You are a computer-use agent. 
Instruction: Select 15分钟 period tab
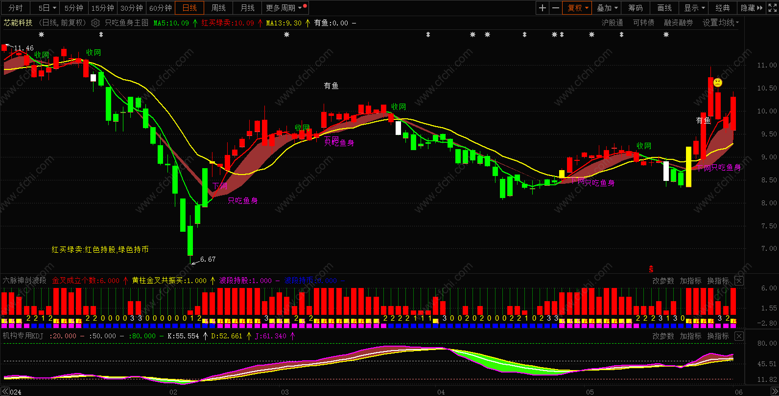[x=103, y=8]
